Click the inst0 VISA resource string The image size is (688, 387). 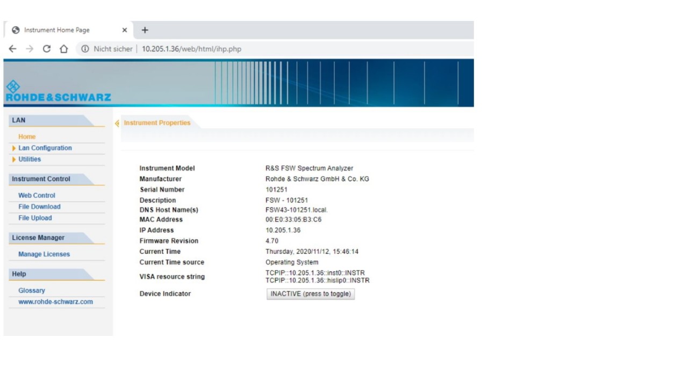click(x=315, y=273)
